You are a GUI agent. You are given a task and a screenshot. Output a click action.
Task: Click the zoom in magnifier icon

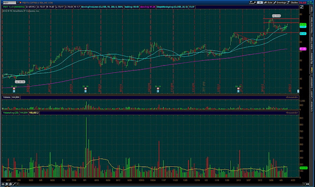[x=6, y=184]
